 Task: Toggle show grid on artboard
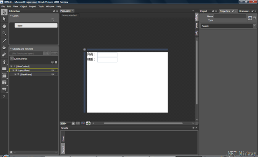[x=78, y=123]
